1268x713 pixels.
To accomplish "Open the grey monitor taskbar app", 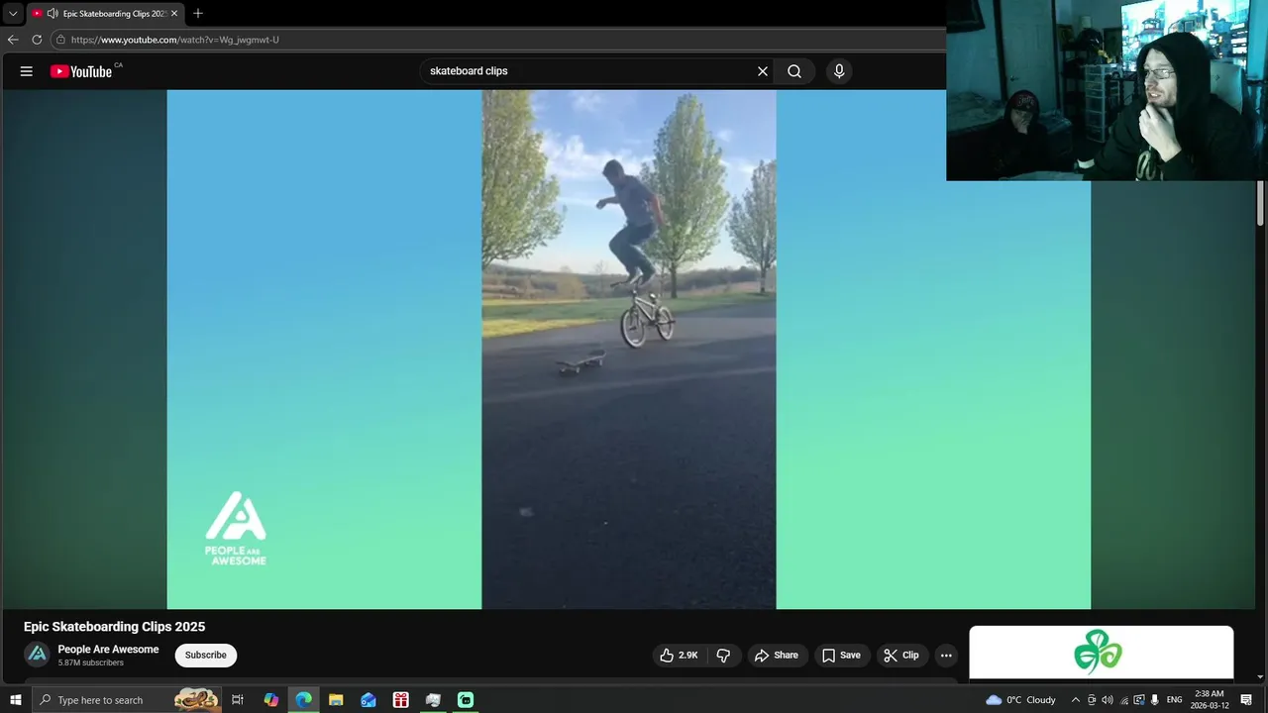I will click(433, 700).
